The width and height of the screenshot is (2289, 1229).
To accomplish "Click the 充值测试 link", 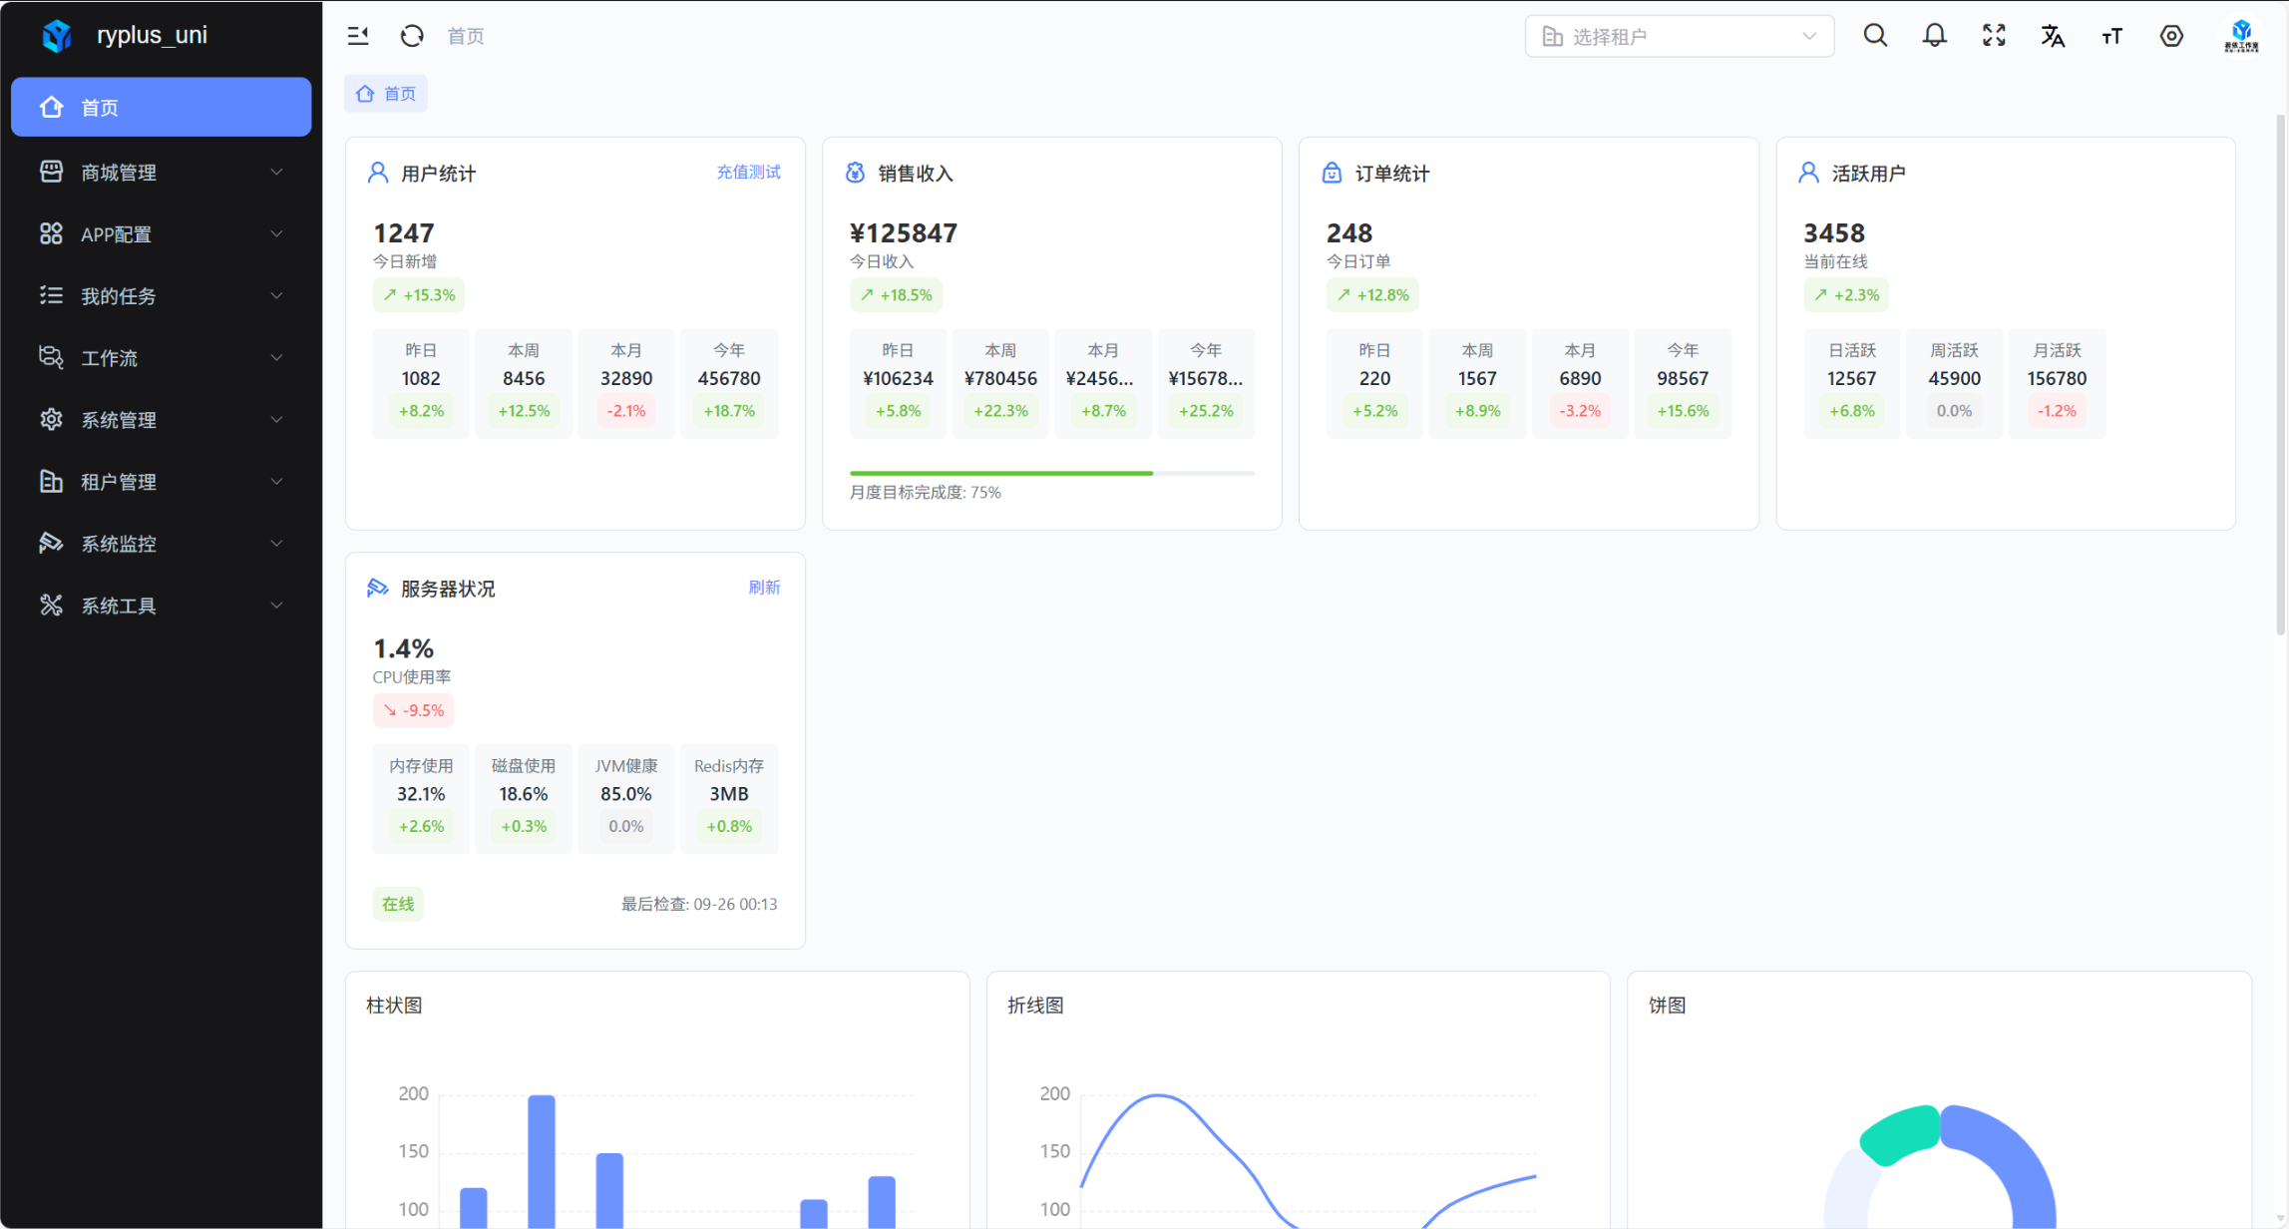I will pos(748,173).
